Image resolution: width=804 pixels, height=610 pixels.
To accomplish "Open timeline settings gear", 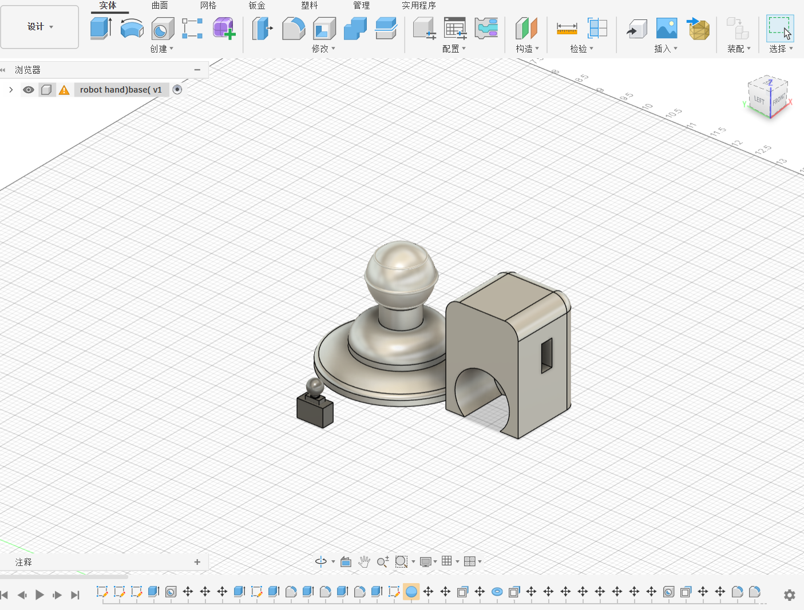I will tap(790, 595).
